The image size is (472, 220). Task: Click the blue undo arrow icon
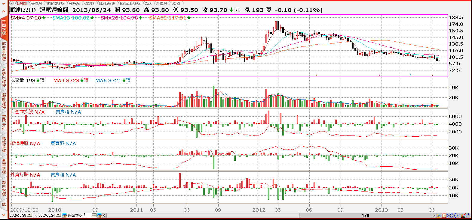click(458, 216)
